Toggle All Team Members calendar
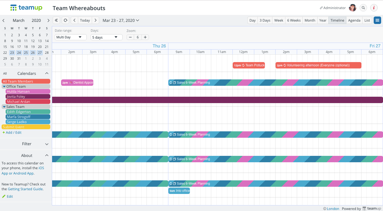This screenshot has height=211, width=383. [26, 81]
